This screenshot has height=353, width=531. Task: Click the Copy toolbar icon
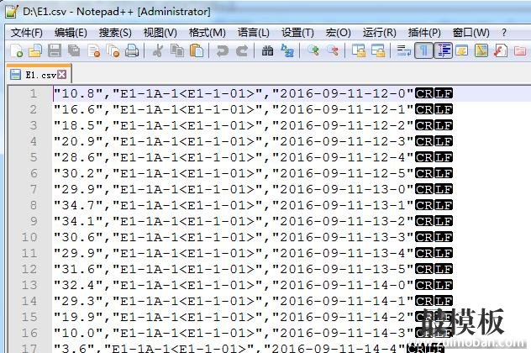(177, 50)
